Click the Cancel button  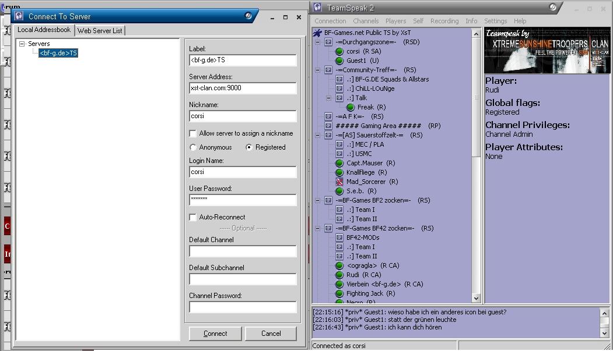[271, 334]
